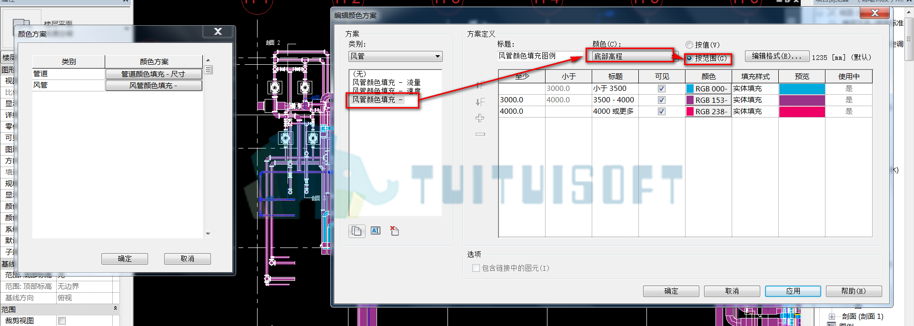Screen dimensions: 914x326
Task: Click 取消 in the 颜色方案 dialog
Action: pyautogui.click(x=188, y=258)
